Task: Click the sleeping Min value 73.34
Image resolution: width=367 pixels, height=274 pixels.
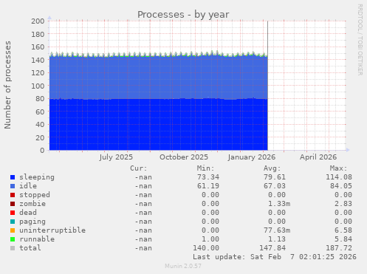Action: [208, 177]
